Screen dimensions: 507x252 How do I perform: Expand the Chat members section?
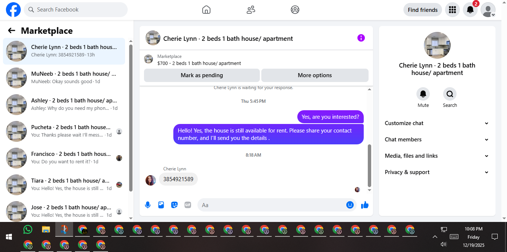coord(437,140)
